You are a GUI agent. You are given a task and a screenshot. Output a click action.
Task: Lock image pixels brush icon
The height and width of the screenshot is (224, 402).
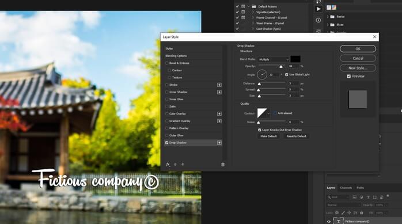point(343,212)
